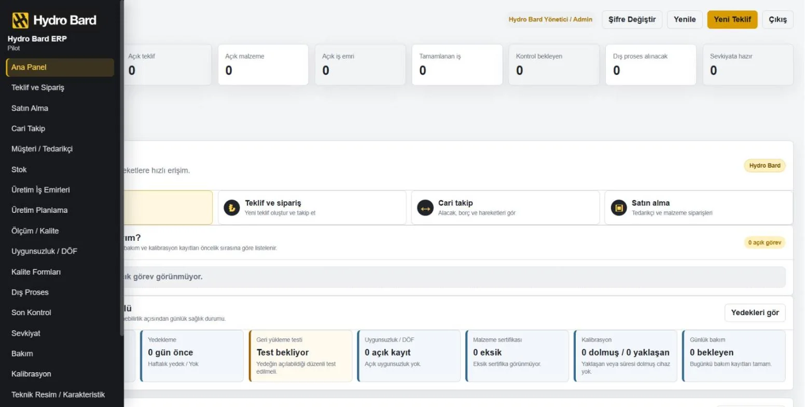The image size is (805, 407).
Task: Select the Tamamlanan iş stat card
Action: click(457, 65)
